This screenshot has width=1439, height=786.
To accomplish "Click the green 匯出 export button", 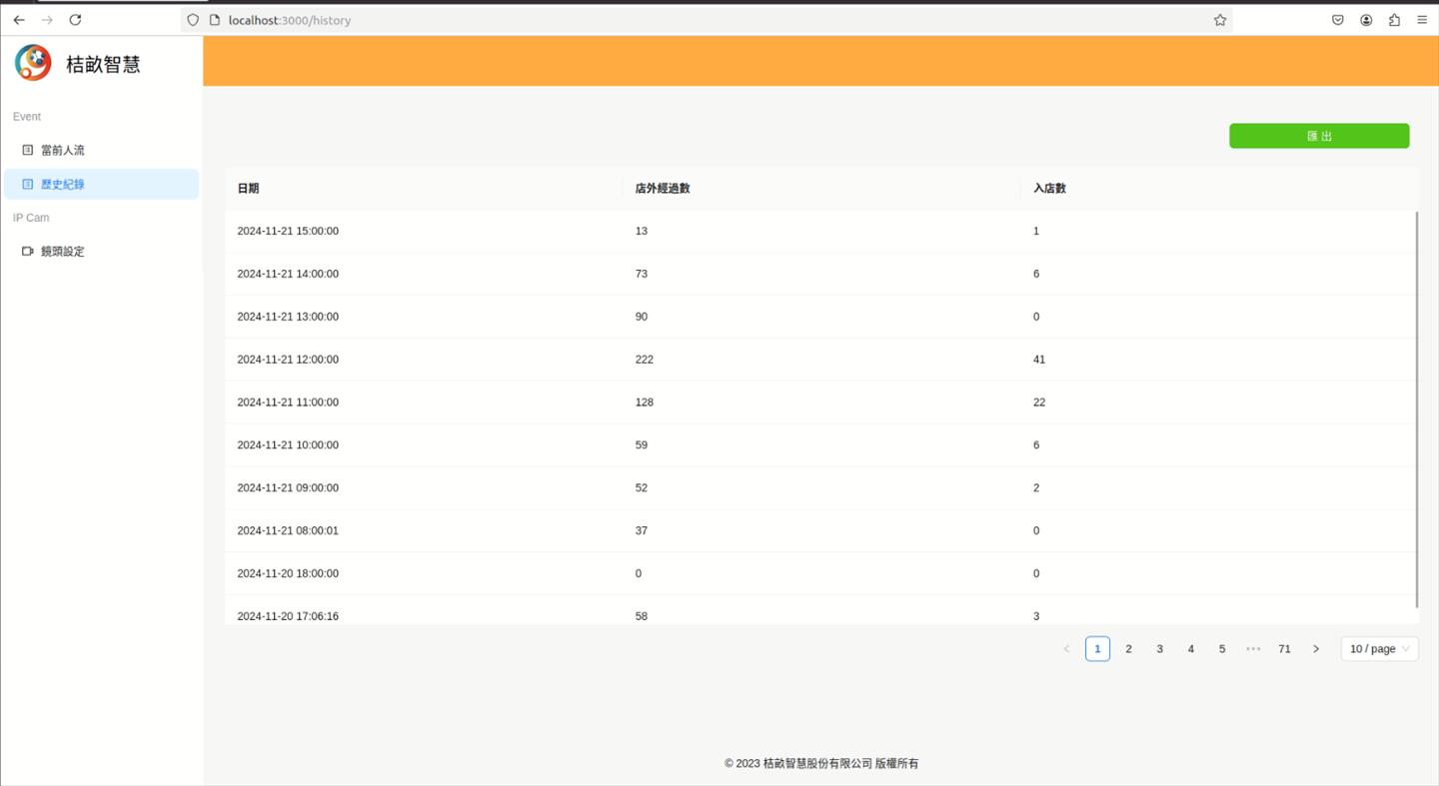I will click(x=1319, y=136).
